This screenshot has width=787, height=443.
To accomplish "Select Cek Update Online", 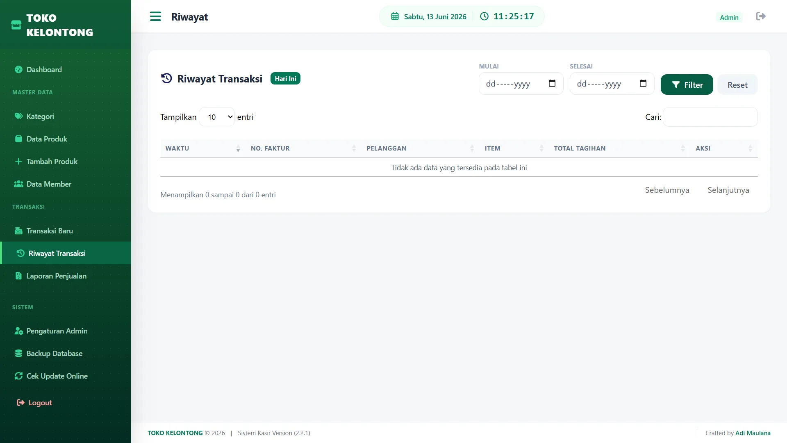I will [66, 376].
